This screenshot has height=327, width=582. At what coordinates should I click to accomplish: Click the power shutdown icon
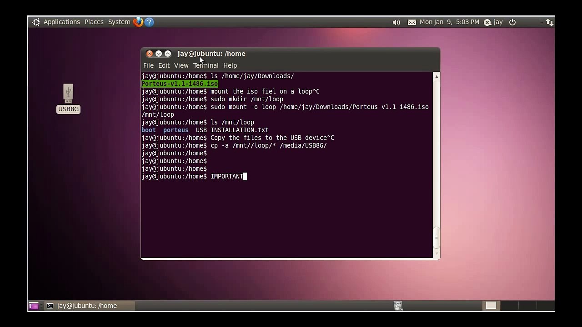tap(512, 22)
